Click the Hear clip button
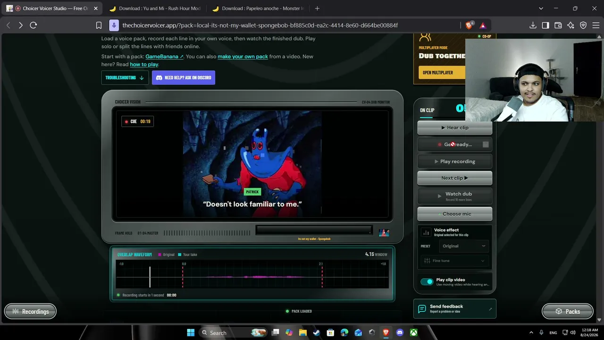The height and width of the screenshot is (340, 604). (455, 127)
